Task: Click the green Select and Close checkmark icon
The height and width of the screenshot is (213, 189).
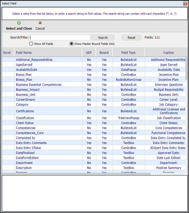Action: click(x=19, y=23)
